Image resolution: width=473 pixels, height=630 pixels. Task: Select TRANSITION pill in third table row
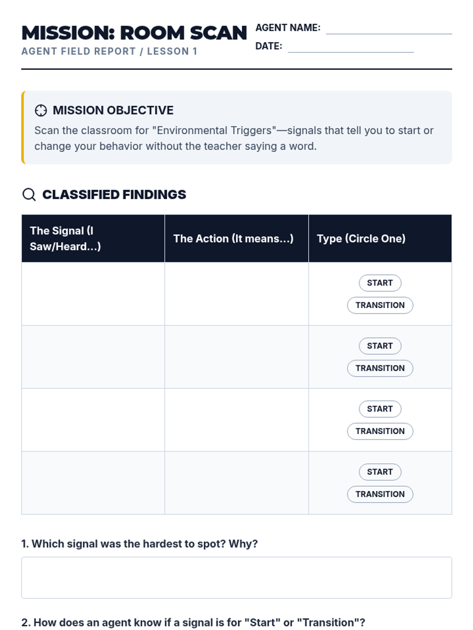[380, 431]
